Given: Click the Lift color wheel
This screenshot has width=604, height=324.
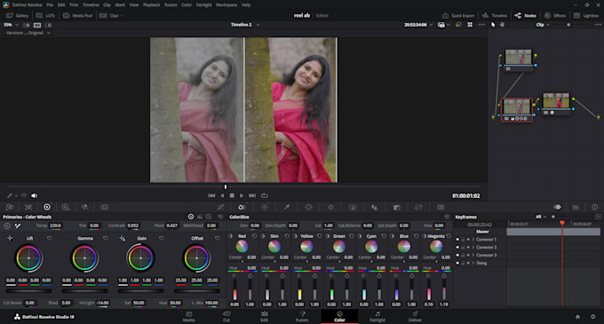Looking at the screenshot, I should tap(28, 258).
